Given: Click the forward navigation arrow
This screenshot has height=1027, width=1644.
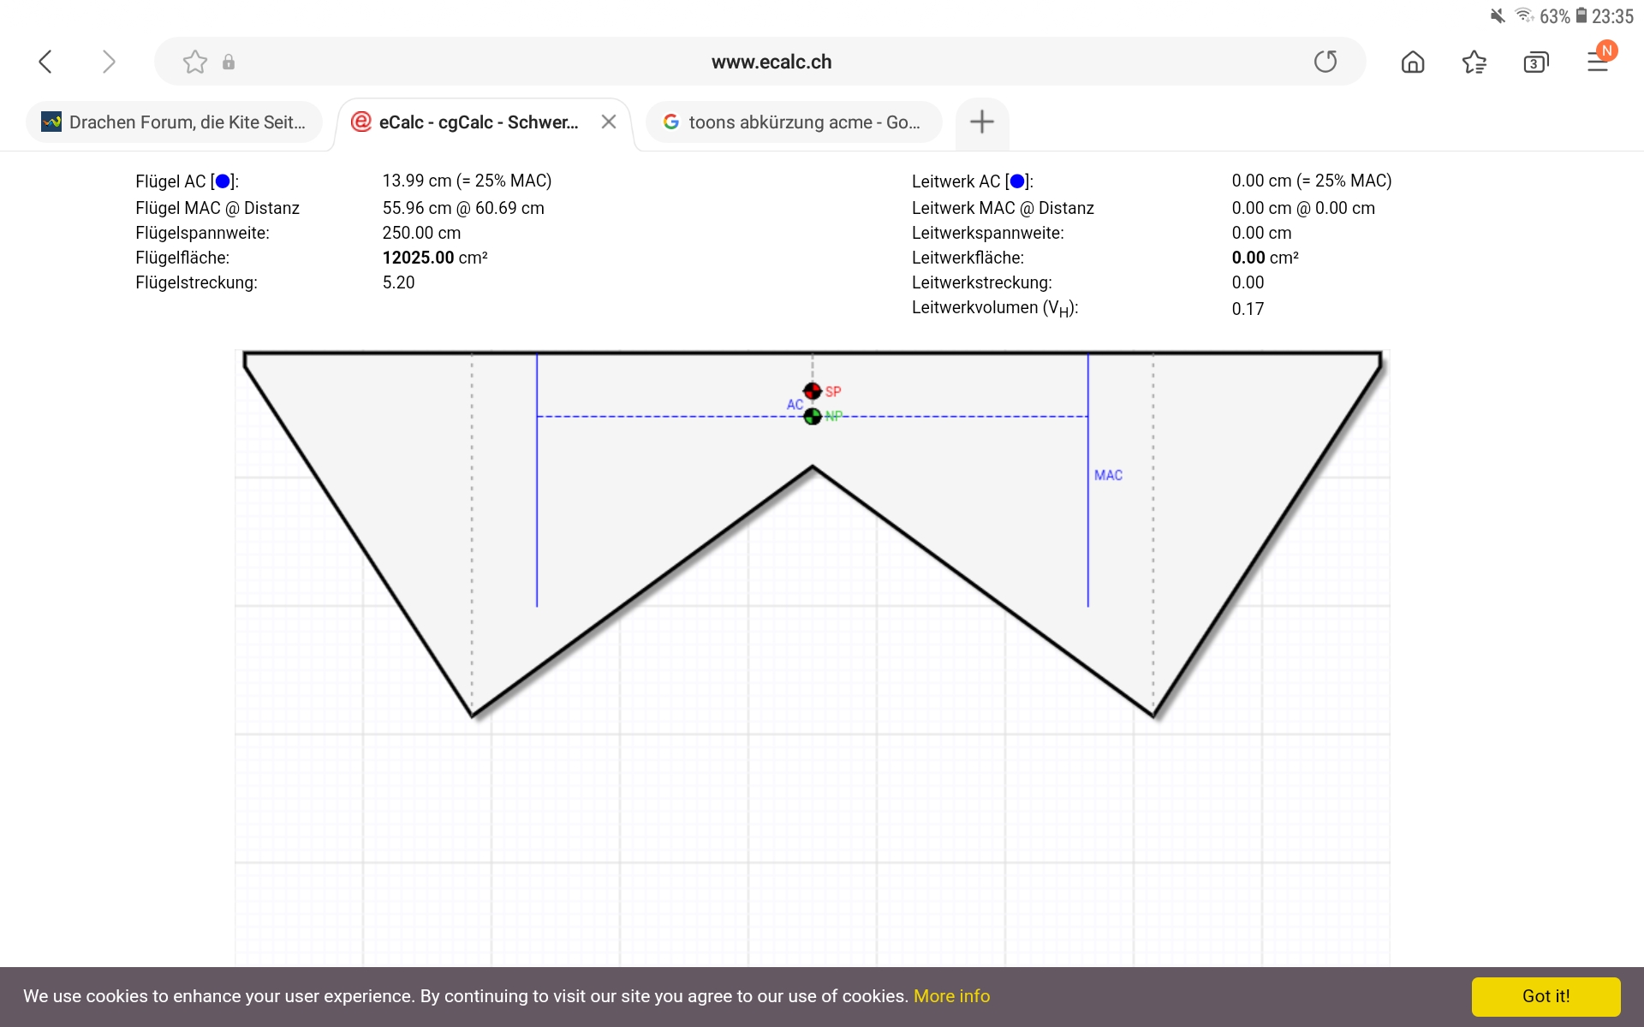Looking at the screenshot, I should tap(108, 62).
